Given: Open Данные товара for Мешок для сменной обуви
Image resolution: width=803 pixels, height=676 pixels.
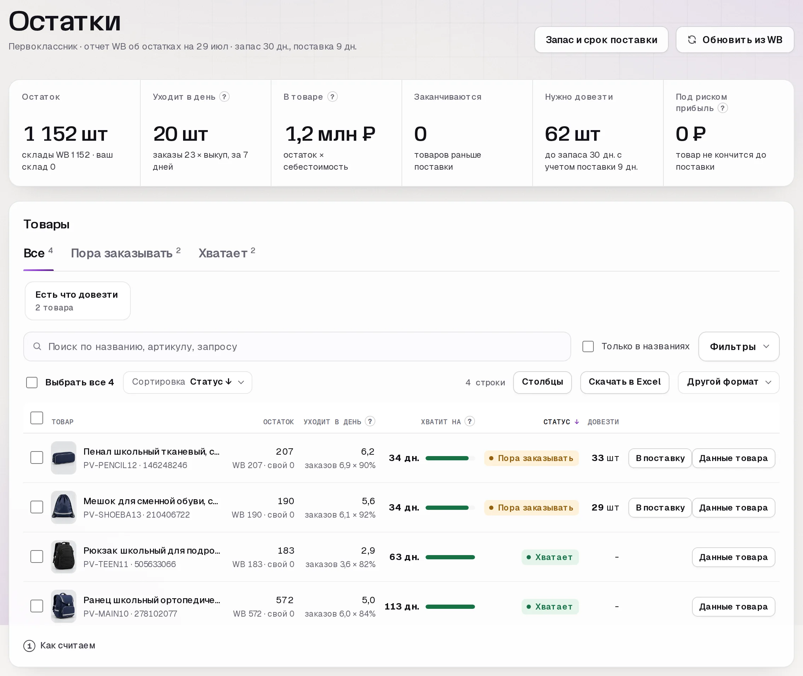Looking at the screenshot, I should (x=733, y=507).
